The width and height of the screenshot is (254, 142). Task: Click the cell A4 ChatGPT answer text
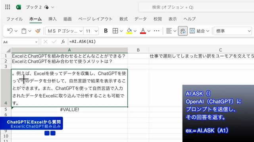69,88
